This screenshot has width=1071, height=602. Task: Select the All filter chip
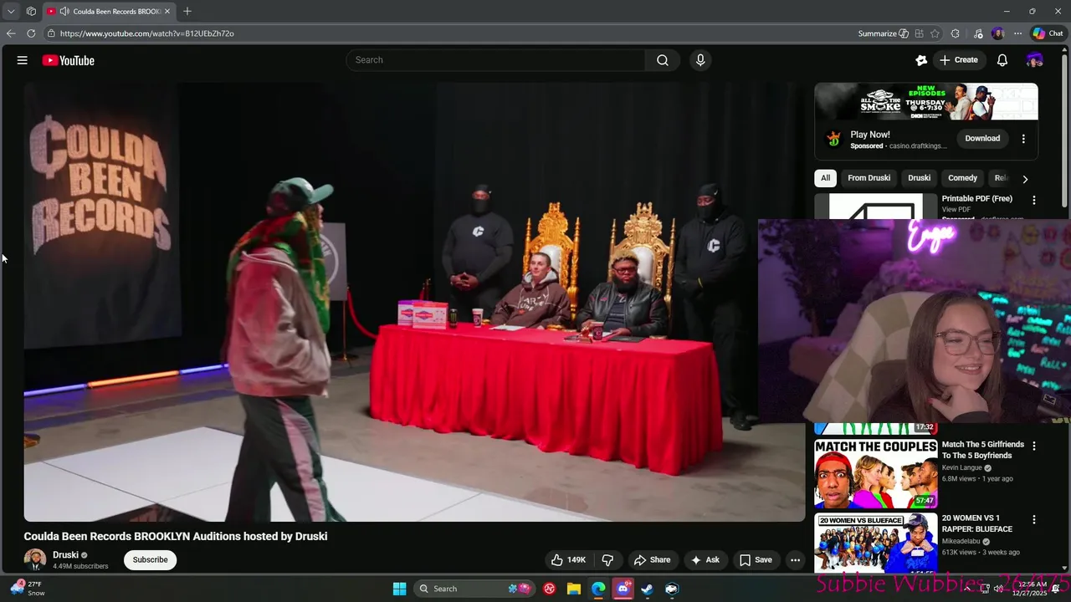tap(825, 178)
